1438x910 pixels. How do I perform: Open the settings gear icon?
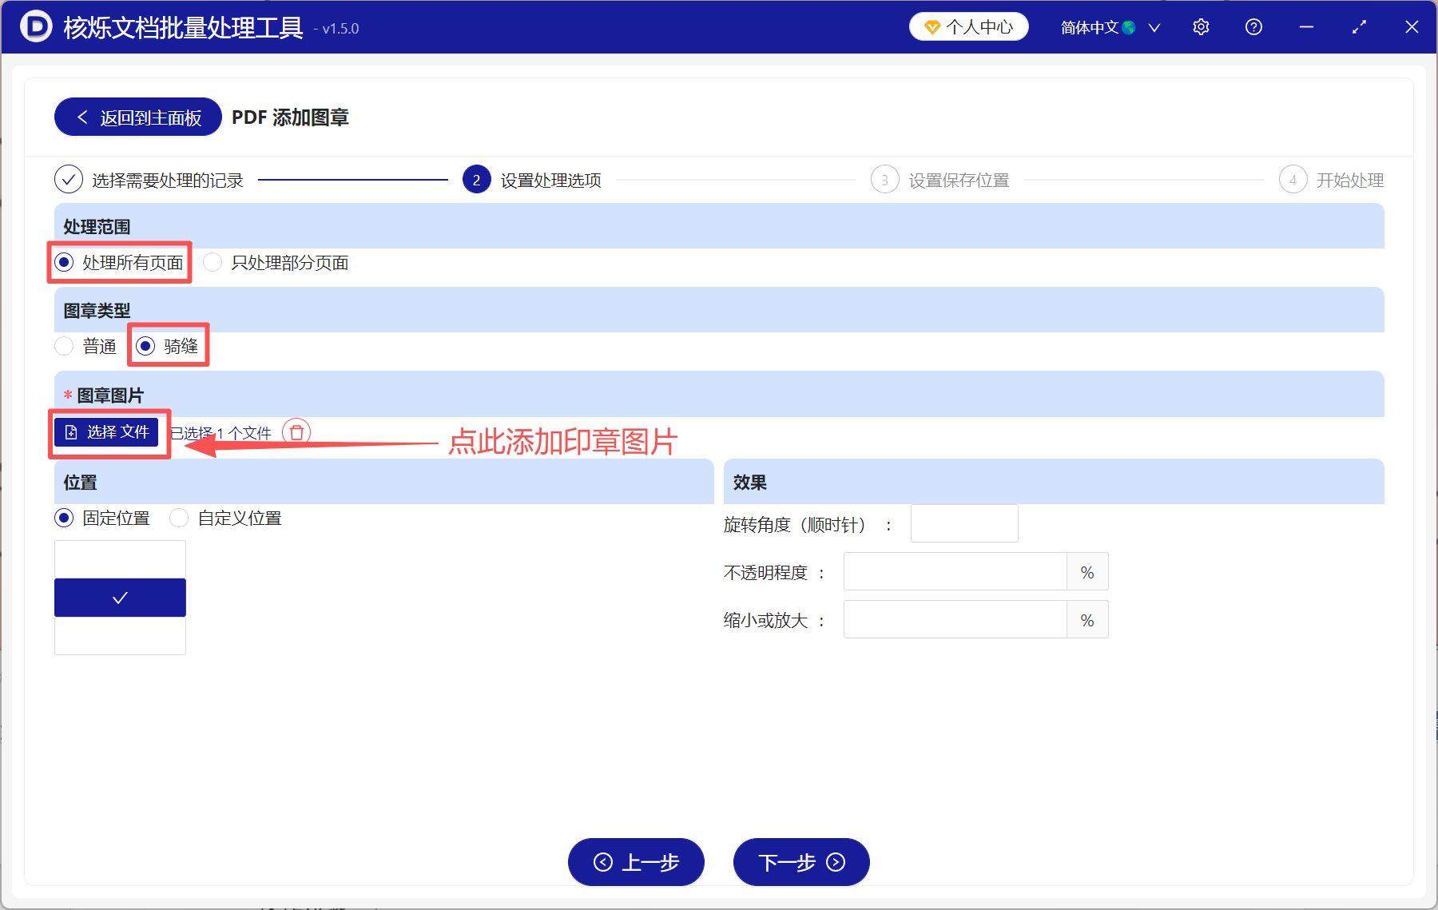coord(1201,26)
